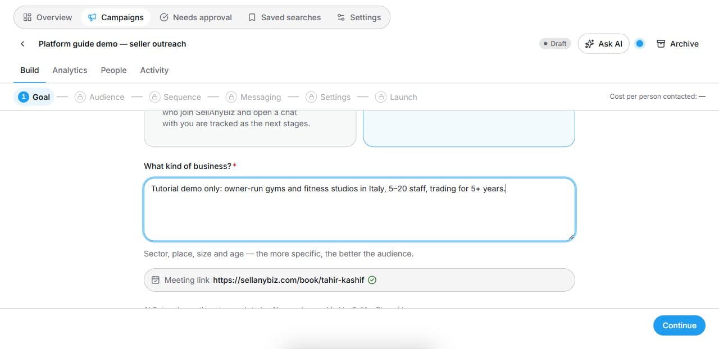The height and width of the screenshot is (349, 719).
Task: Click the green checkmark after meeting URL
Action: 372,280
